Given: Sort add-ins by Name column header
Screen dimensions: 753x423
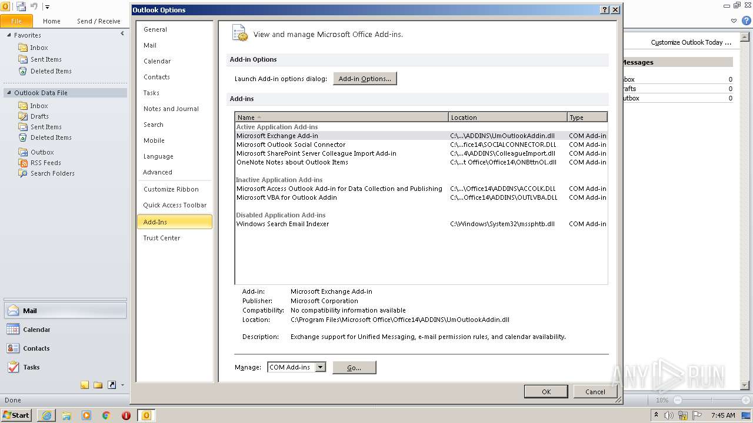Looking at the screenshot, I should (341, 117).
